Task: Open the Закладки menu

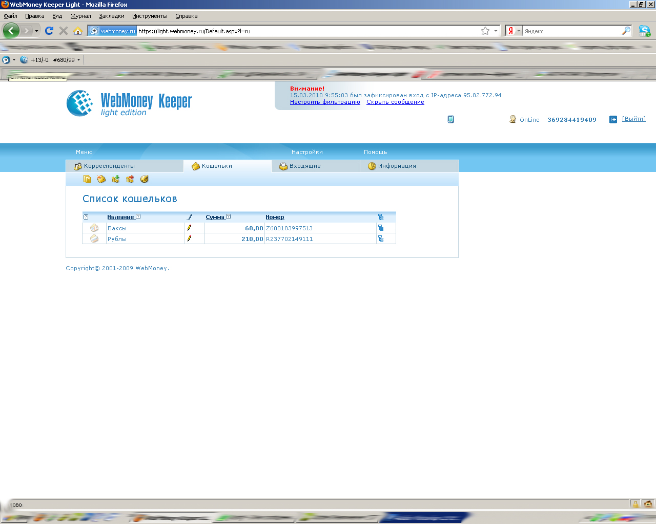Action: click(x=112, y=16)
